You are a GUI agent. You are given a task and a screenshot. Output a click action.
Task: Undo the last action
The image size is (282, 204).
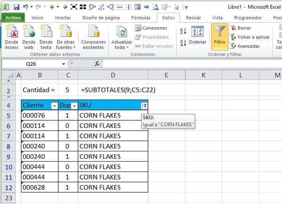click(x=25, y=7)
